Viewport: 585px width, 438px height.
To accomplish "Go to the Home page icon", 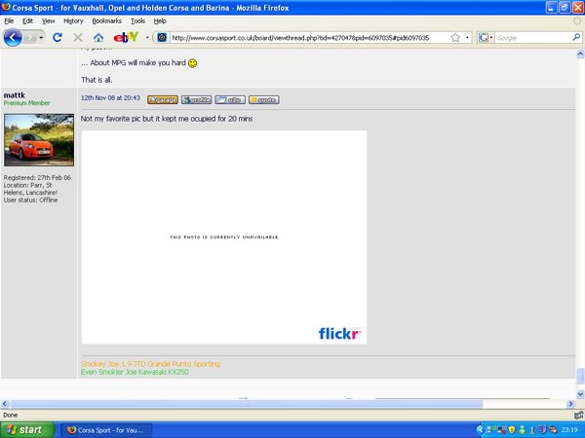I will click(98, 37).
